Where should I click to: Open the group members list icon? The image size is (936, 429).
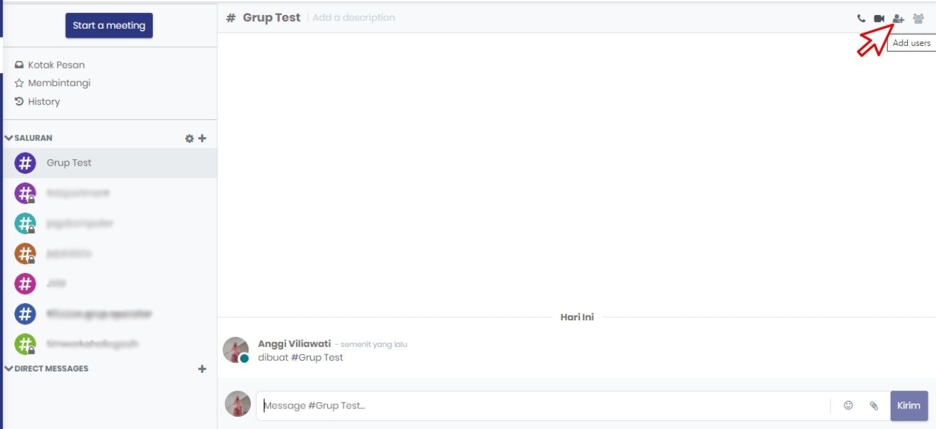click(918, 18)
